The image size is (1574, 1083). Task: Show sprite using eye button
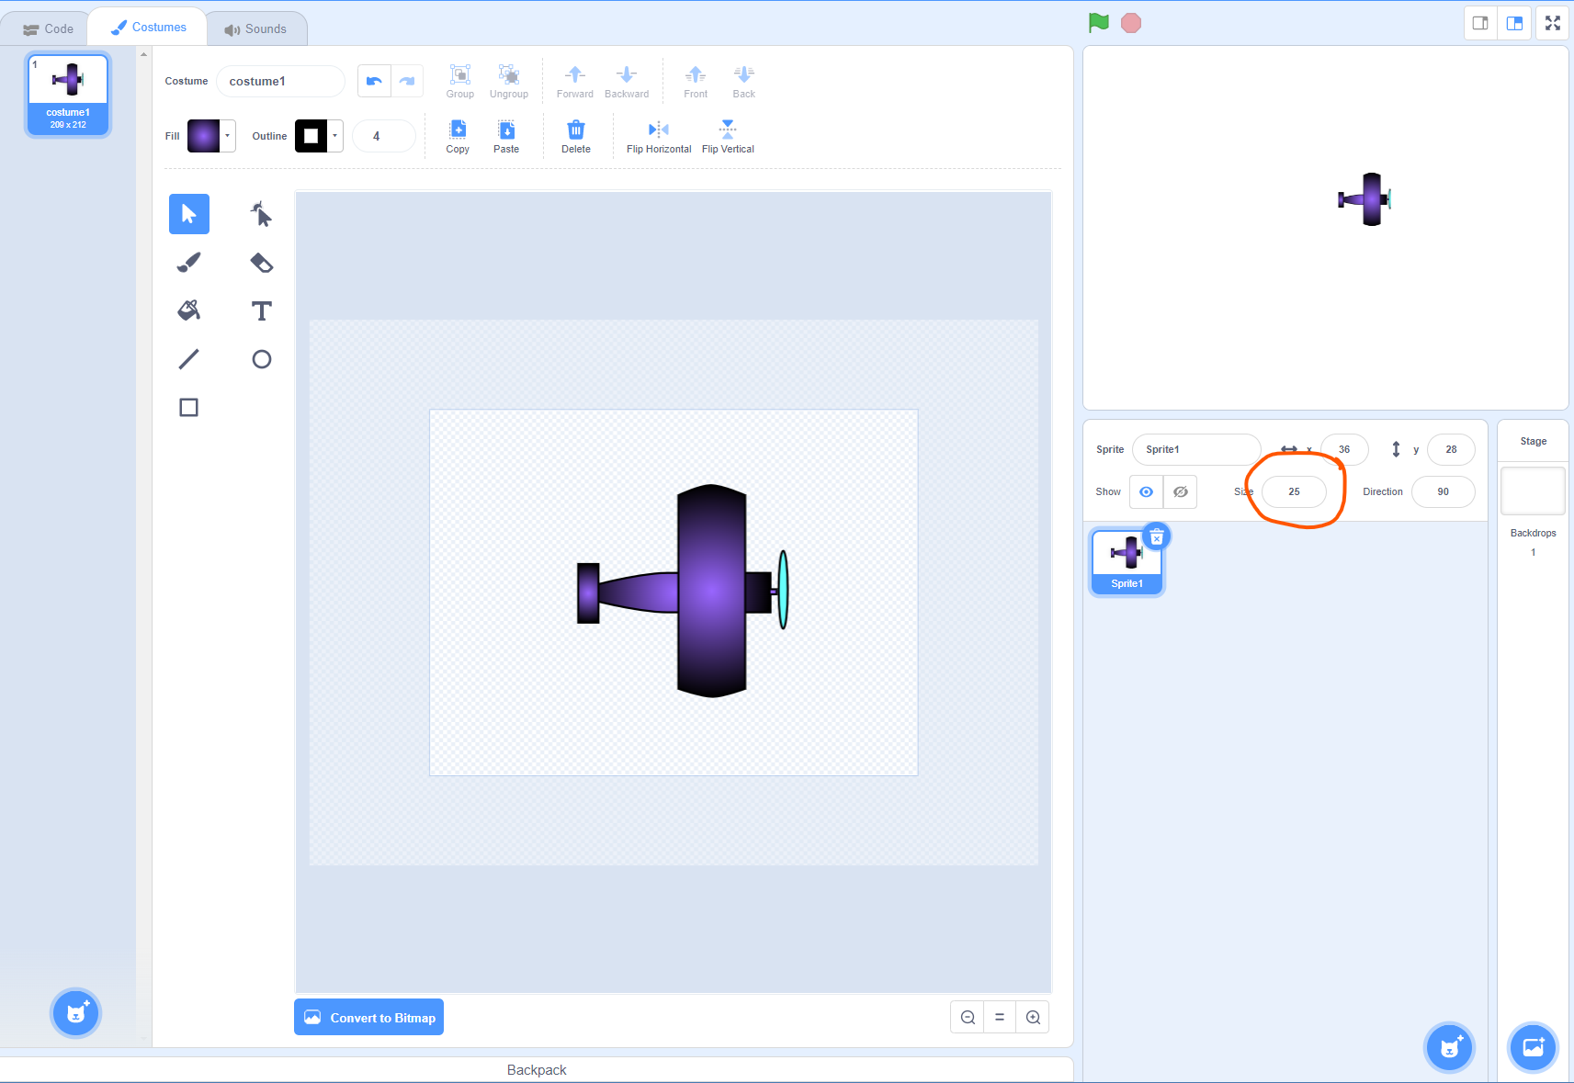click(1146, 491)
